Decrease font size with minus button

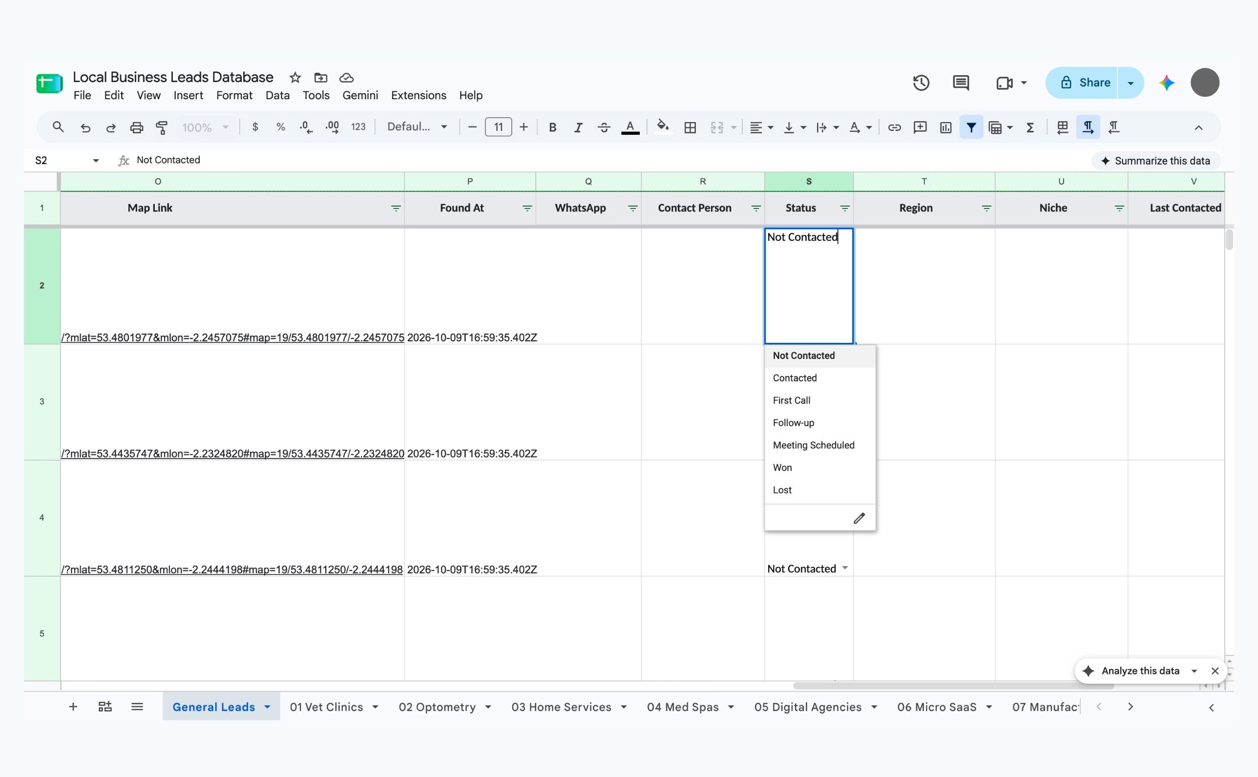pyautogui.click(x=472, y=127)
